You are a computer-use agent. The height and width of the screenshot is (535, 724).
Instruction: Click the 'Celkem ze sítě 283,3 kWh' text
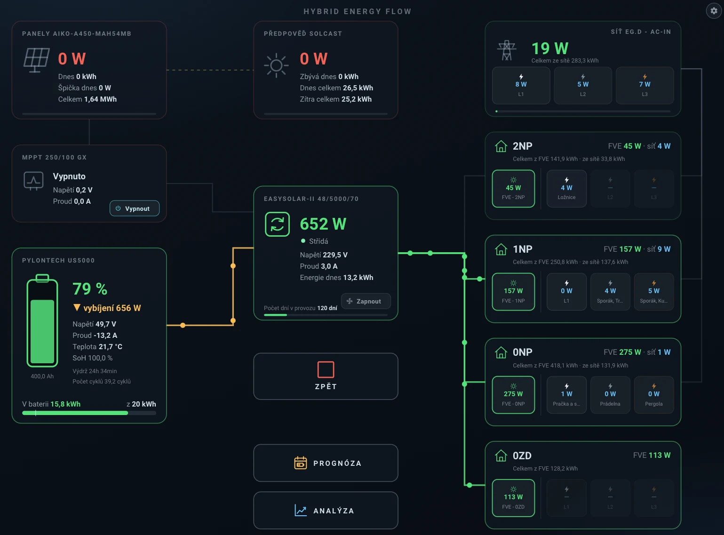coord(565,61)
